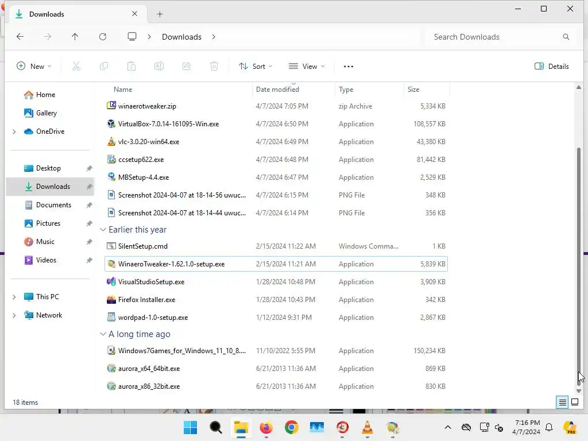Click the scrollbar down arrow

pos(579,391)
